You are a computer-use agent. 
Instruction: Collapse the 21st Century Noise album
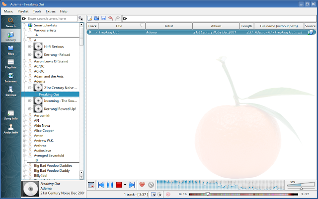coord(30,88)
